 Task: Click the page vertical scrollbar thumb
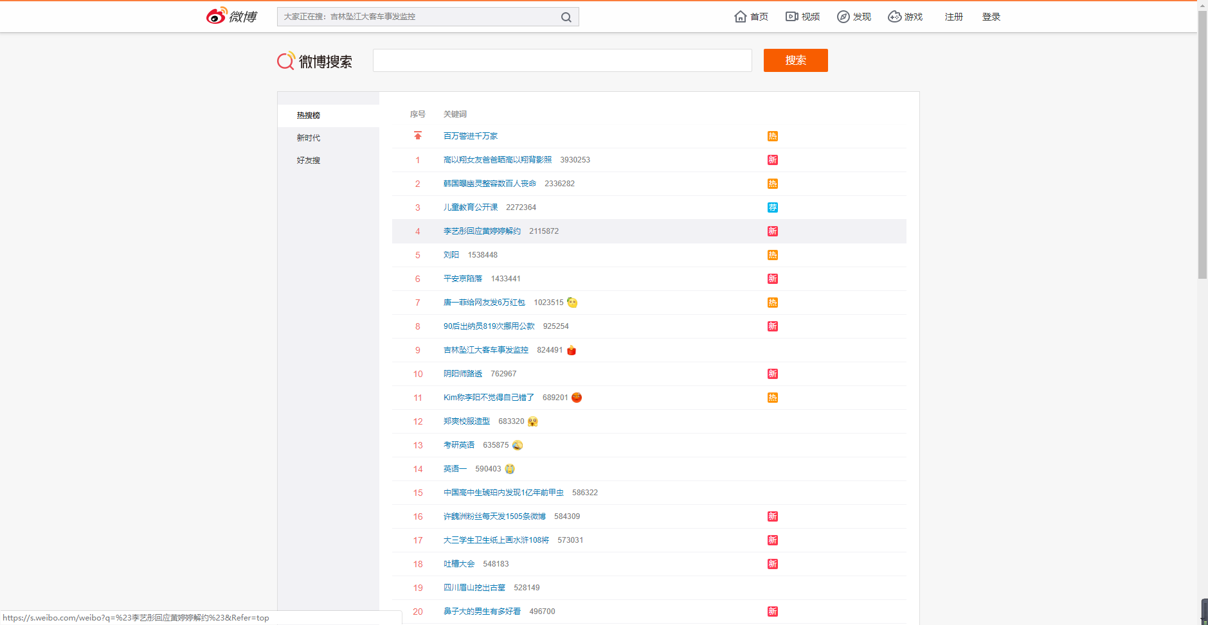[x=1202, y=145]
